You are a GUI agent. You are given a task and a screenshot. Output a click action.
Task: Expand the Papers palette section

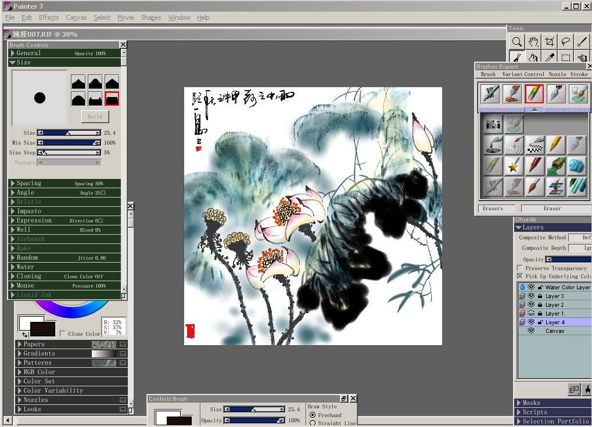click(x=71, y=344)
